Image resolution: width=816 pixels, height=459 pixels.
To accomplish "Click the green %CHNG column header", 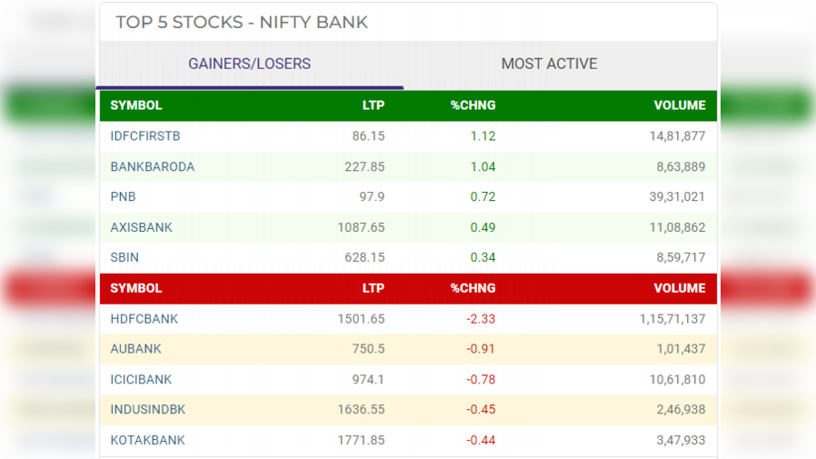I will (473, 105).
